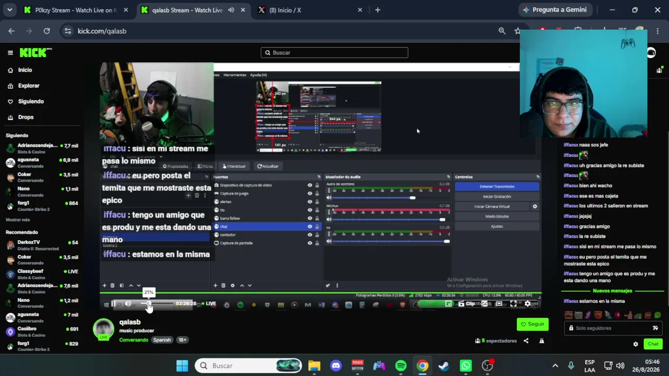Open the Kick hamburger sidebar menu
The image size is (669, 376).
point(10,53)
